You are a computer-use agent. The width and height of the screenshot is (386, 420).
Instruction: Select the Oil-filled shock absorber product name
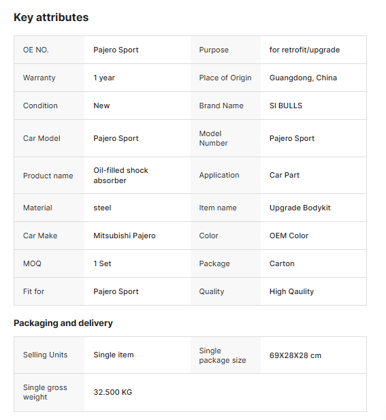[120, 175]
